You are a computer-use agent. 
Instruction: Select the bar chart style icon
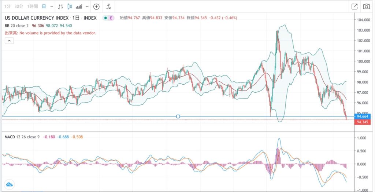pos(61,7)
